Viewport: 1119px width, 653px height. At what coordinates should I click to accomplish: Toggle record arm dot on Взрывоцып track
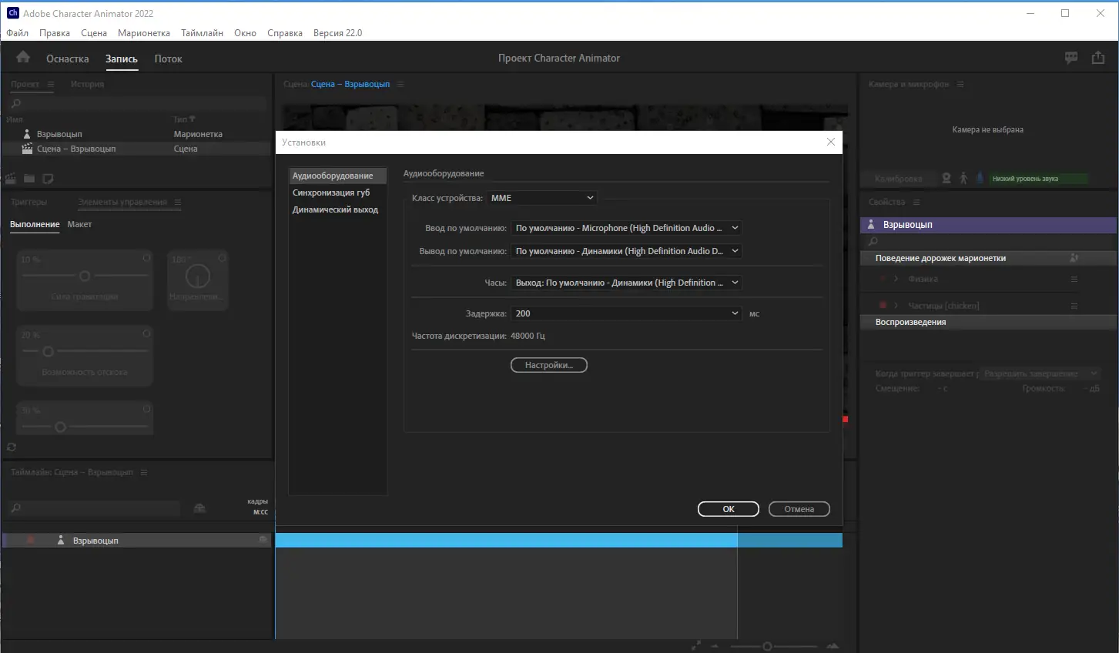[31, 541]
